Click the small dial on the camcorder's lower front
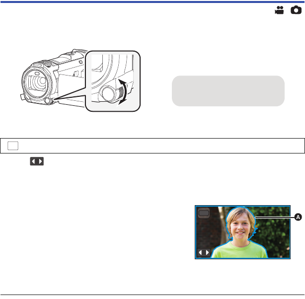Screen dimensions: 305x299 coord(47,100)
